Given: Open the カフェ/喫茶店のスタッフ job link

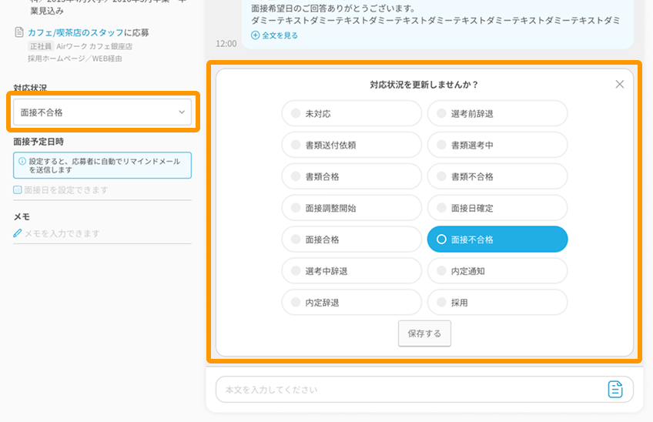Looking at the screenshot, I should coord(75,32).
